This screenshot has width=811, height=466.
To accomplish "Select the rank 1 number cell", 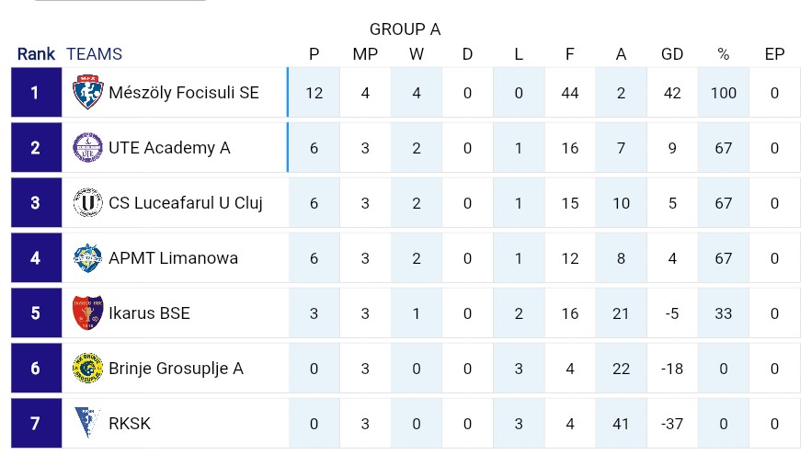I will (x=36, y=92).
